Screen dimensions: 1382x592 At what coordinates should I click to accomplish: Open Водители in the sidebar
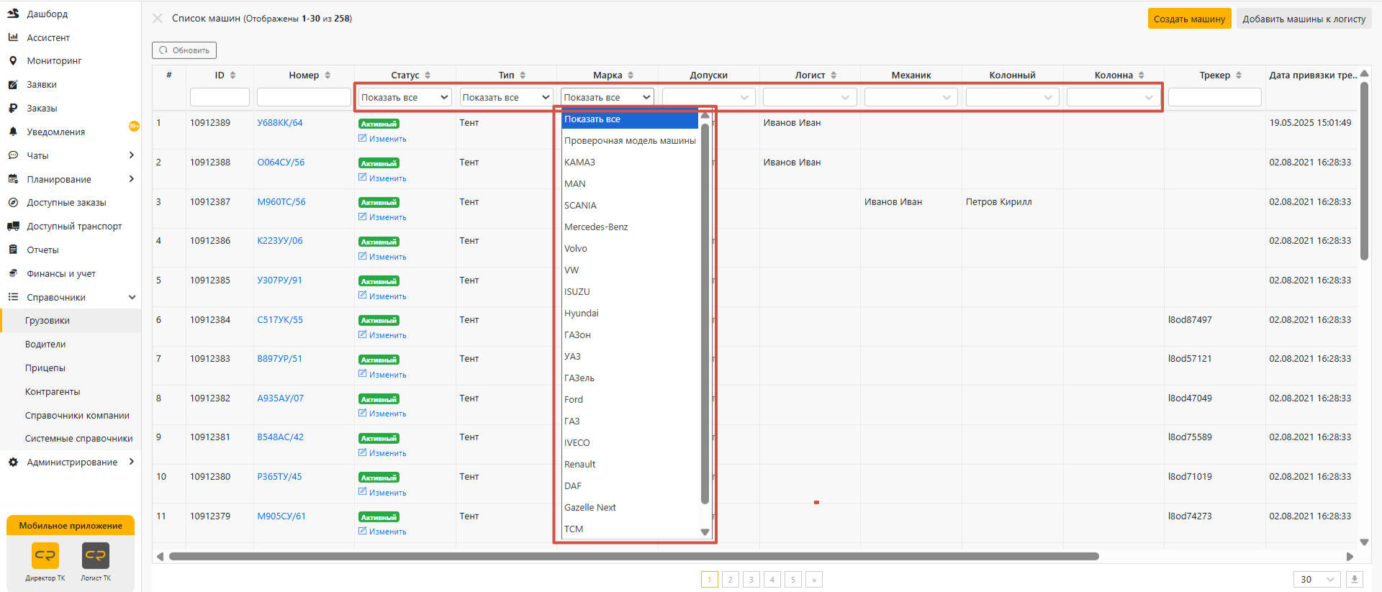click(x=45, y=345)
